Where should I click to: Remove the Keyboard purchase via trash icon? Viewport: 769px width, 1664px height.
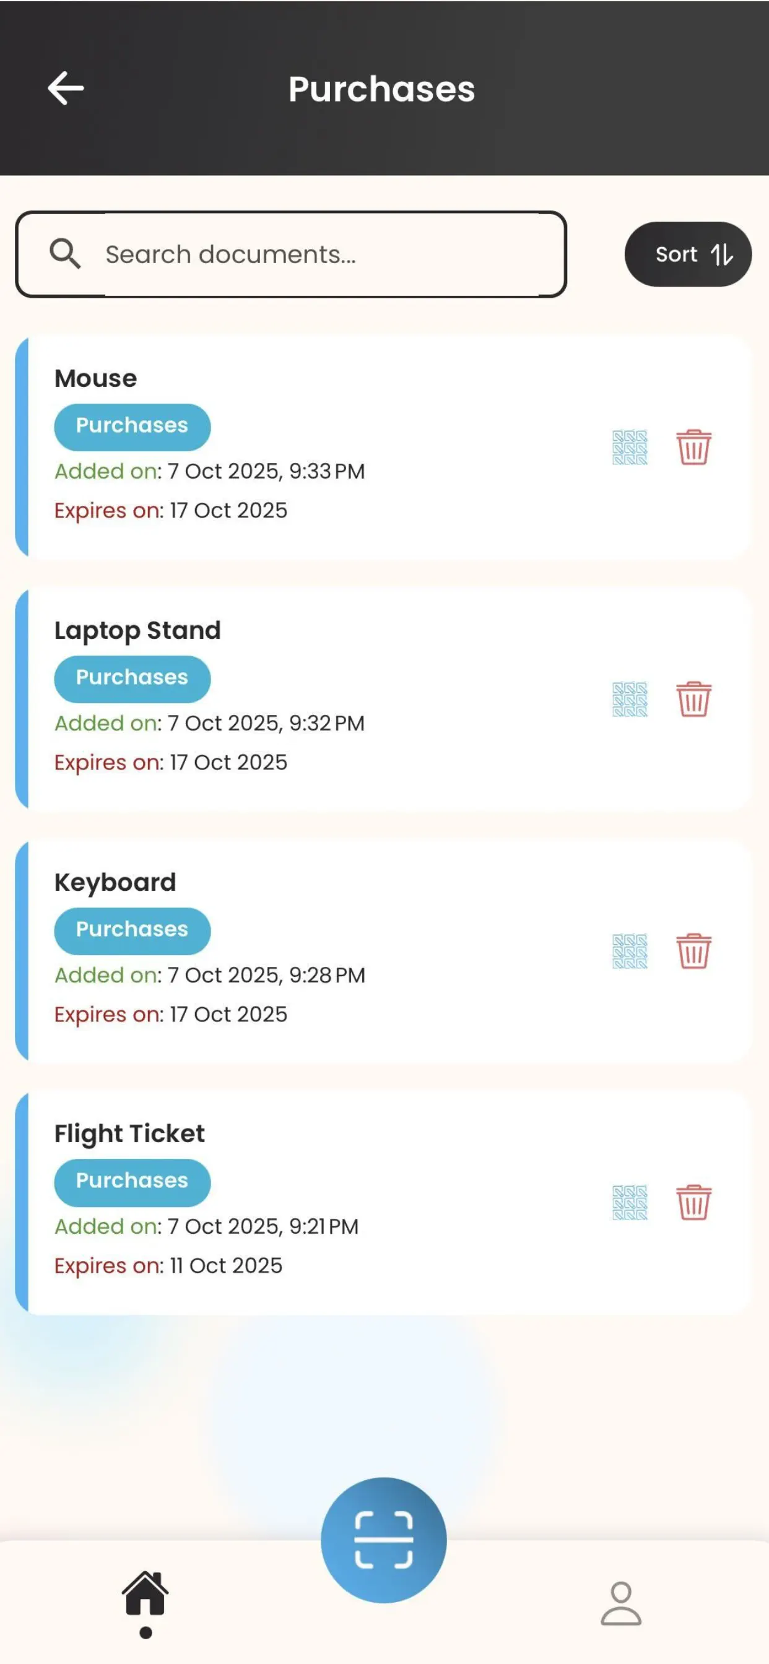[x=693, y=951]
